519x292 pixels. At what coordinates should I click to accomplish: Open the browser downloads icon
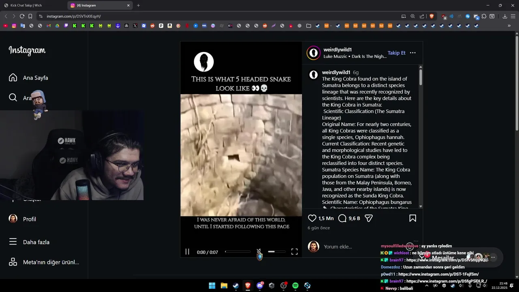coord(505,16)
